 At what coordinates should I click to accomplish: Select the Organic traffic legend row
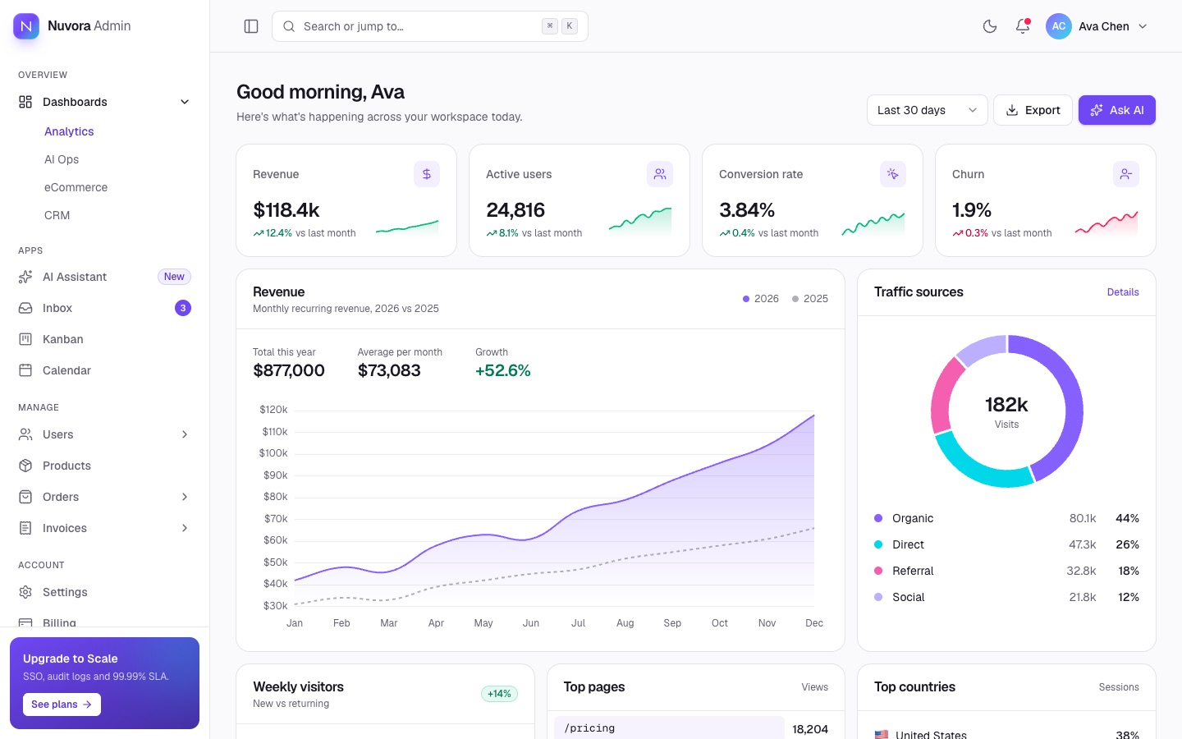click(x=1006, y=518)
